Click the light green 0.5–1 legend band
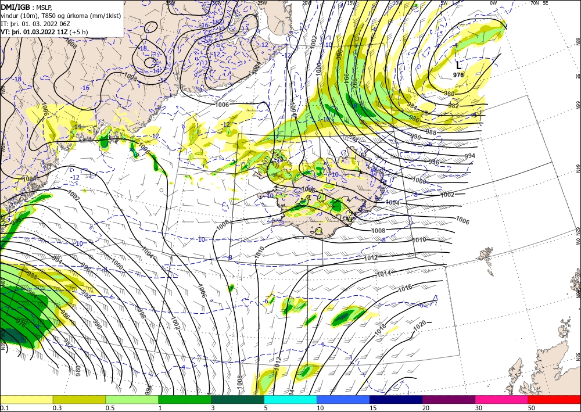This screenshot has width=581, height=412. click(x=132, y=399)
